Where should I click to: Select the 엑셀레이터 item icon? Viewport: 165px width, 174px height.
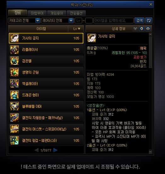14,84
